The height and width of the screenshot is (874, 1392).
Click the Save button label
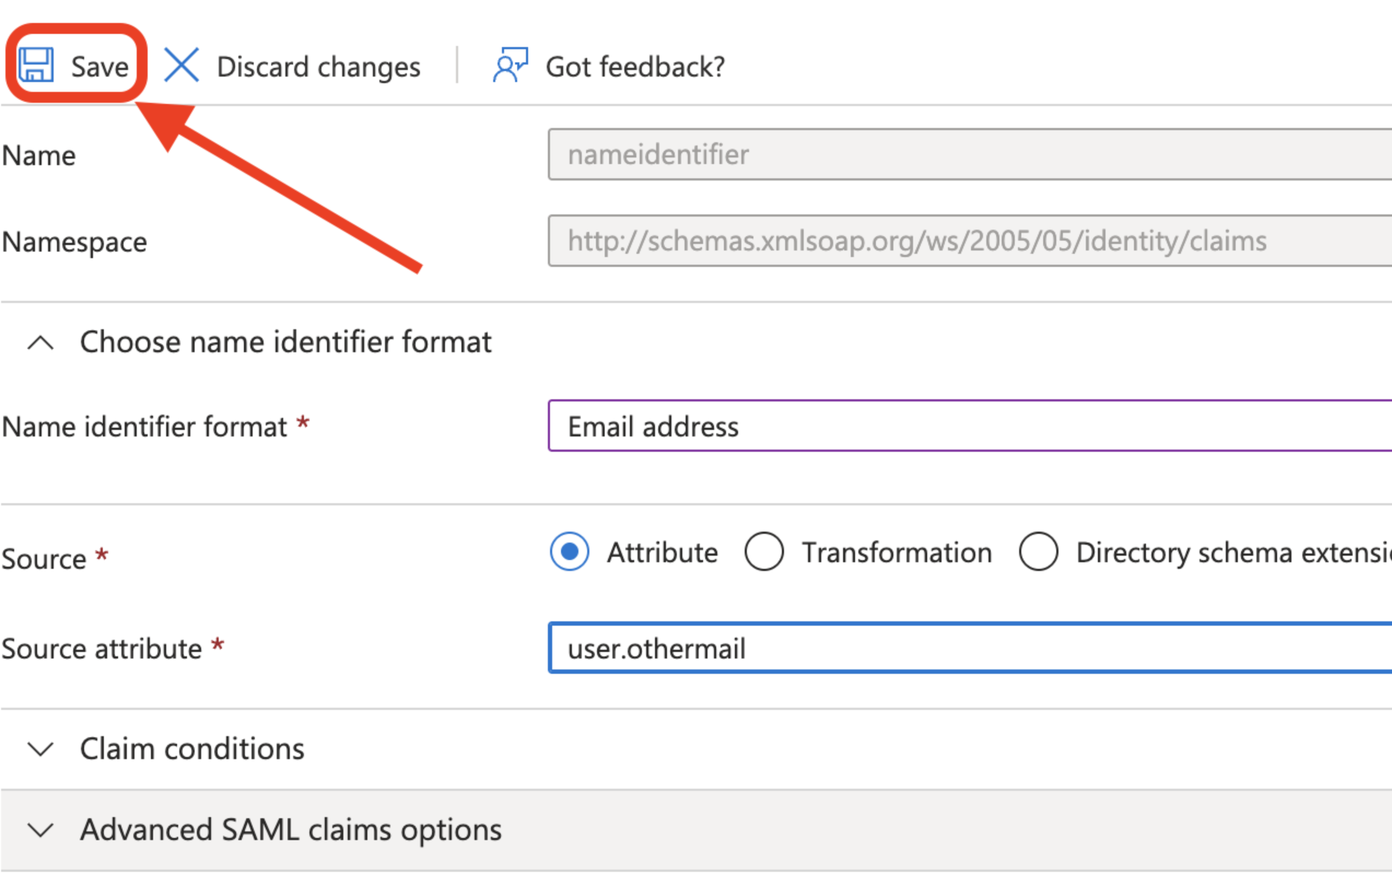(x=100, y=67)
